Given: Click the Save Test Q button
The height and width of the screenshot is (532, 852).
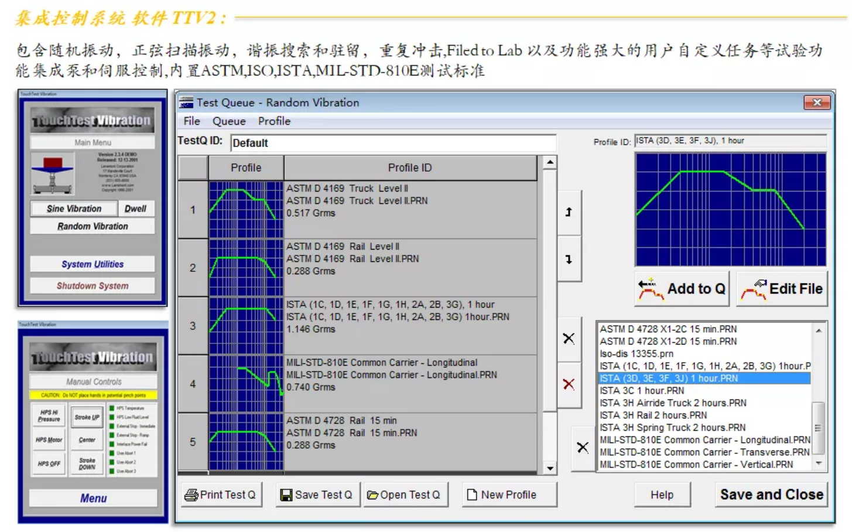Looking at the screenshot, I should tap(317, 495).
